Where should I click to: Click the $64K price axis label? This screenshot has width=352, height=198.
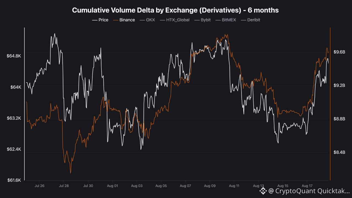16,87
